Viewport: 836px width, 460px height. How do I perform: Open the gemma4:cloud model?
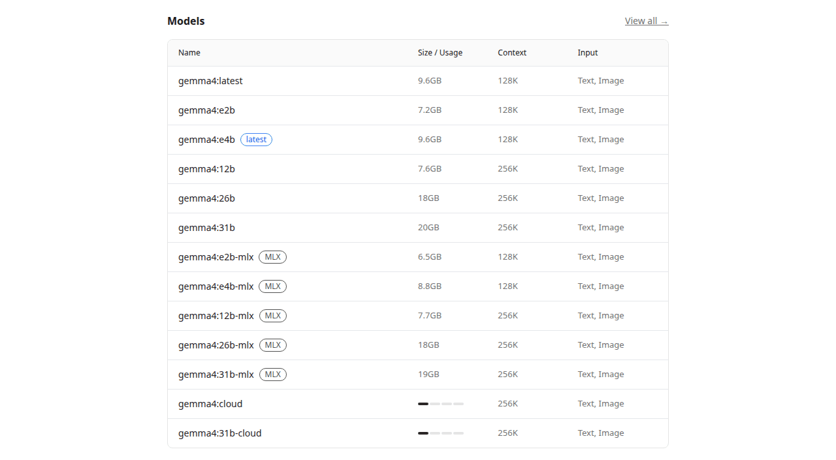[x=210, y=404]
